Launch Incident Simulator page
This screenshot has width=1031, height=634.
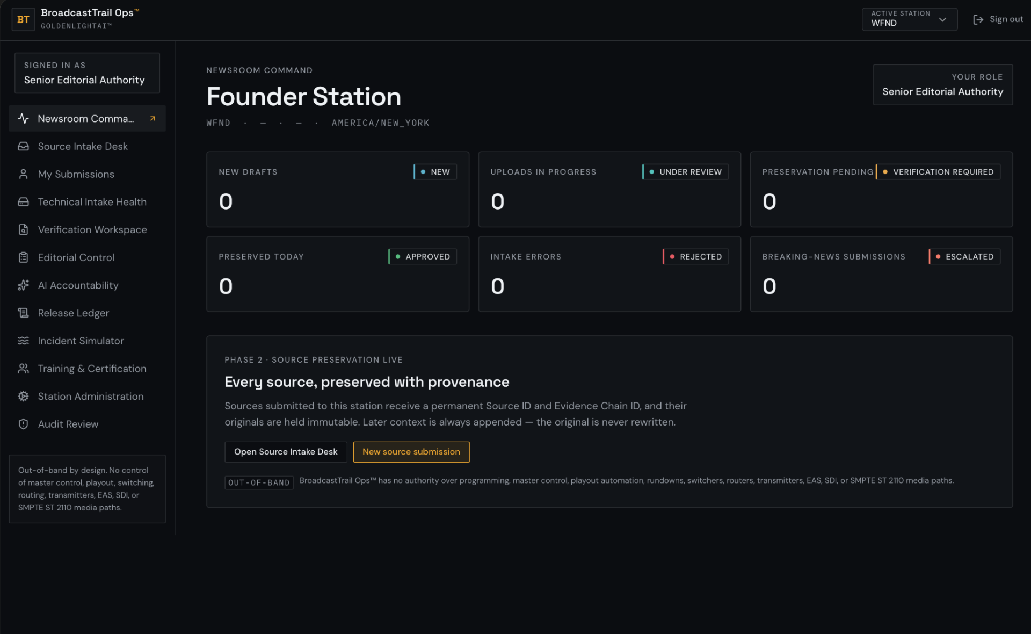87,341
